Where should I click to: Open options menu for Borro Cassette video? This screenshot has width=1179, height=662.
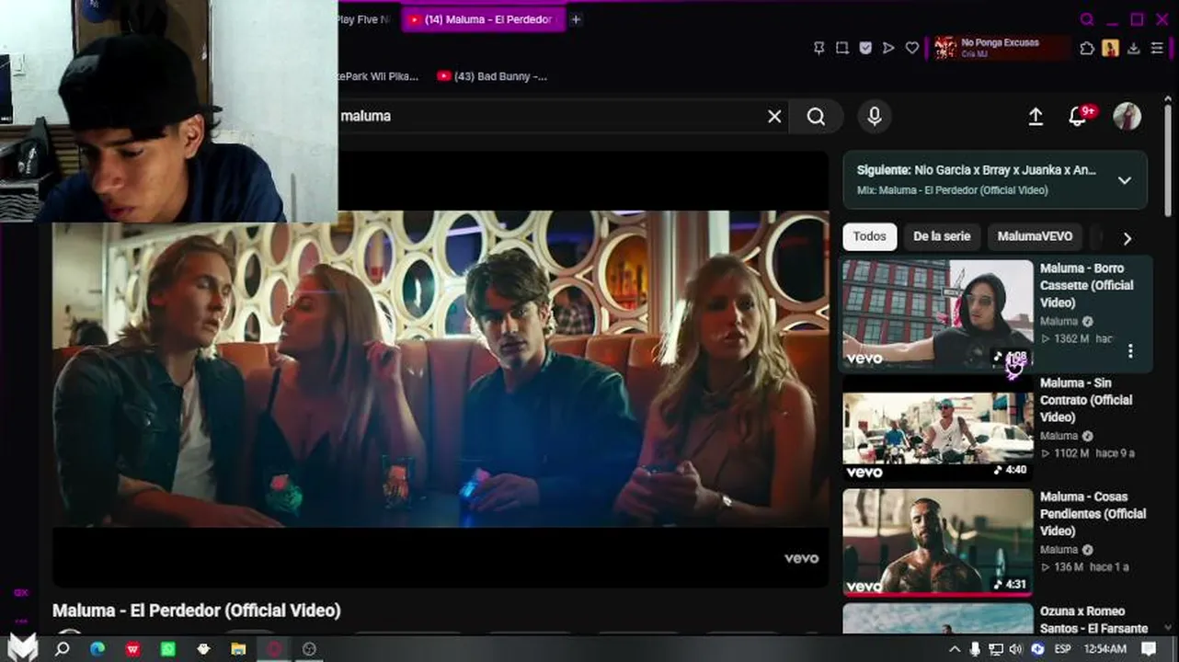(x=1130, y=351)
